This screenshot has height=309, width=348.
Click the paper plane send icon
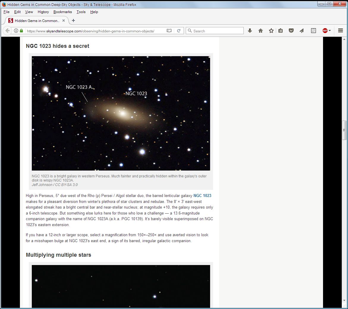[x=302, y=31]
